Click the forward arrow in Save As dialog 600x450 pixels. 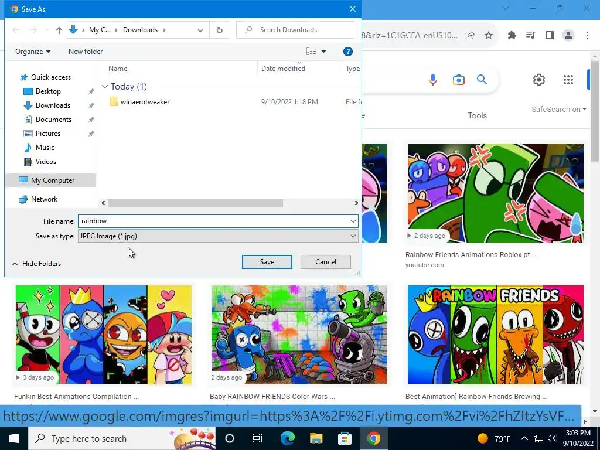tap(33, 30)
